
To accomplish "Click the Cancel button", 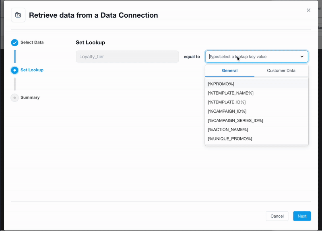I will click(277, 216).
